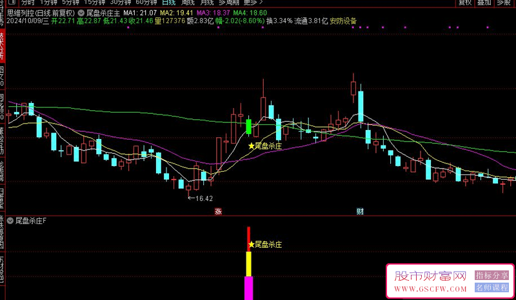This screenshot has width=516, height=300.
Task: Click the 涨 event marker on the timeline
Action: (218, 211)
